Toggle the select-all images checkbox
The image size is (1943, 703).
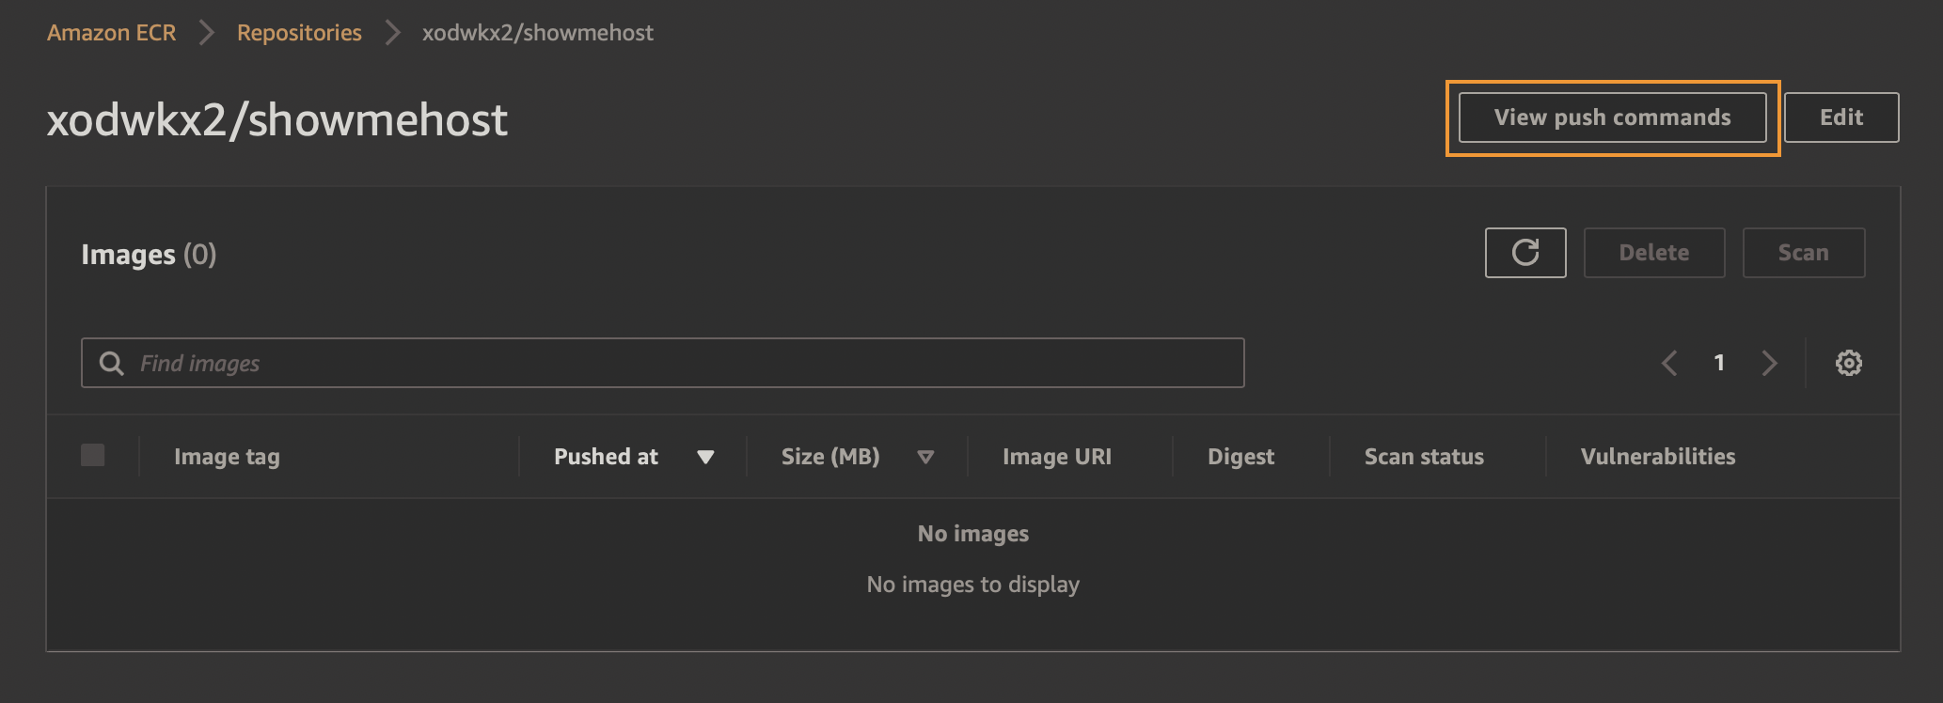coord(93,455)
